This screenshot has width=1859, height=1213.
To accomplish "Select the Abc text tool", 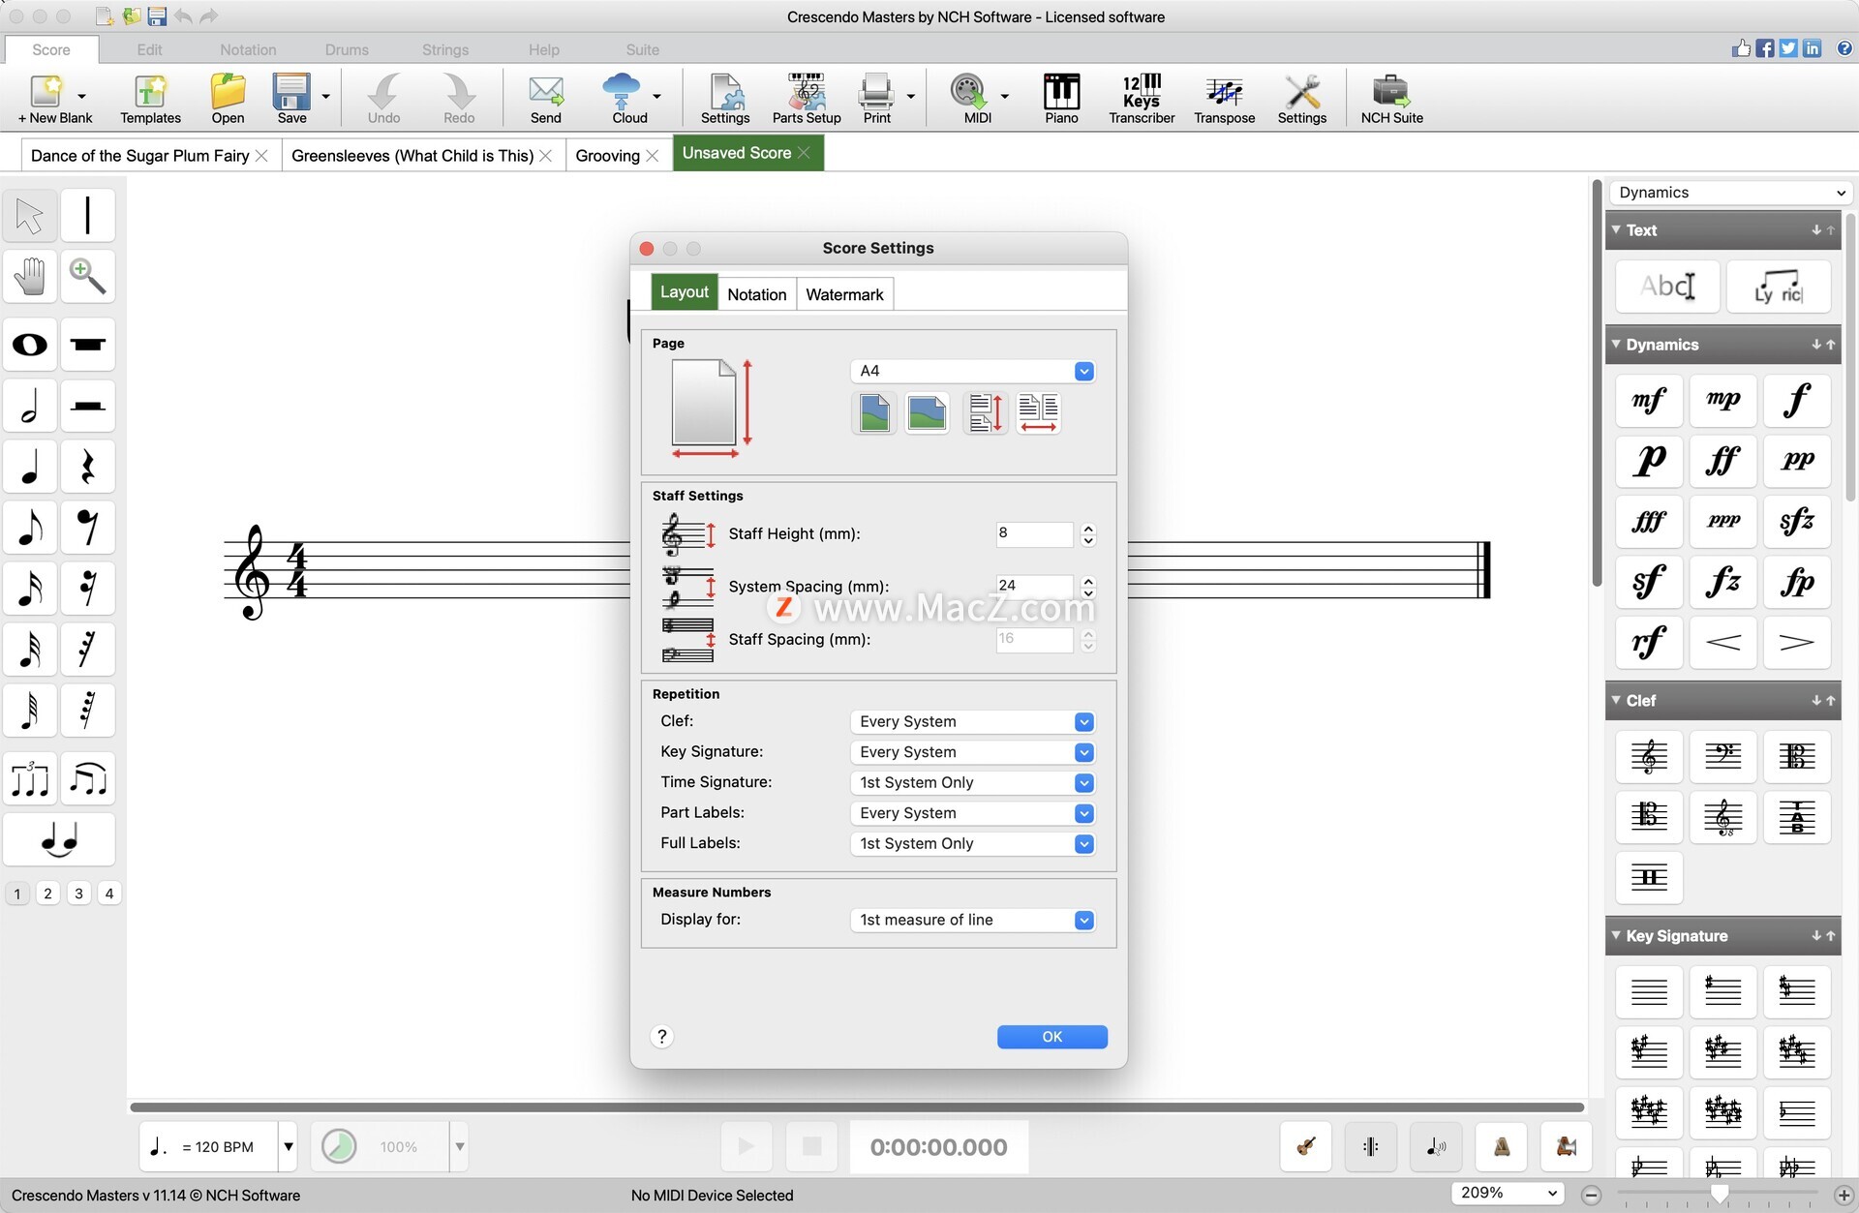I will point(1667,287).
